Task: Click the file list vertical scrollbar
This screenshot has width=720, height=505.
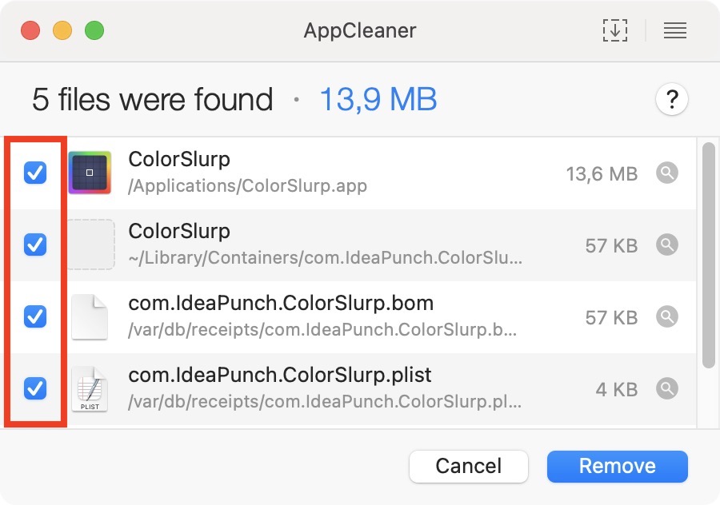Action: [708, 256]
